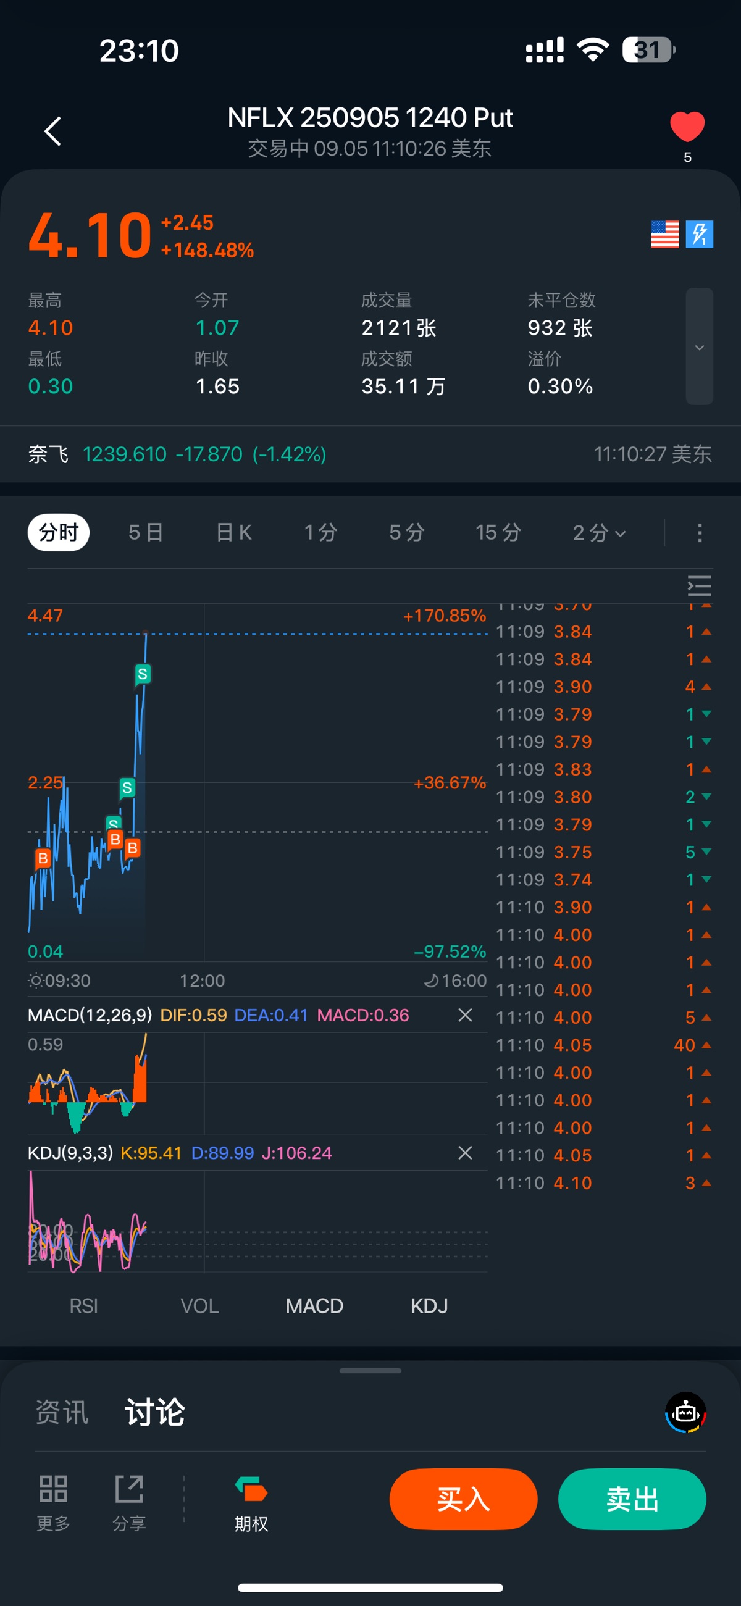This screenshot has width=741, height=1606.
Task: Open the 2分 interval dropdown
Action: pyautogui.click(x=599, y=532)
